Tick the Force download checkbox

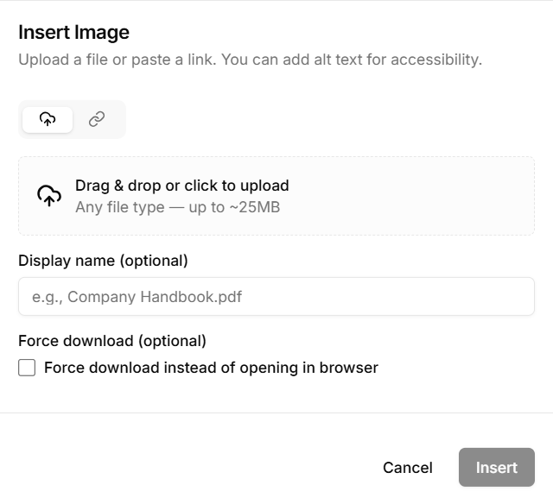point(27,368)
